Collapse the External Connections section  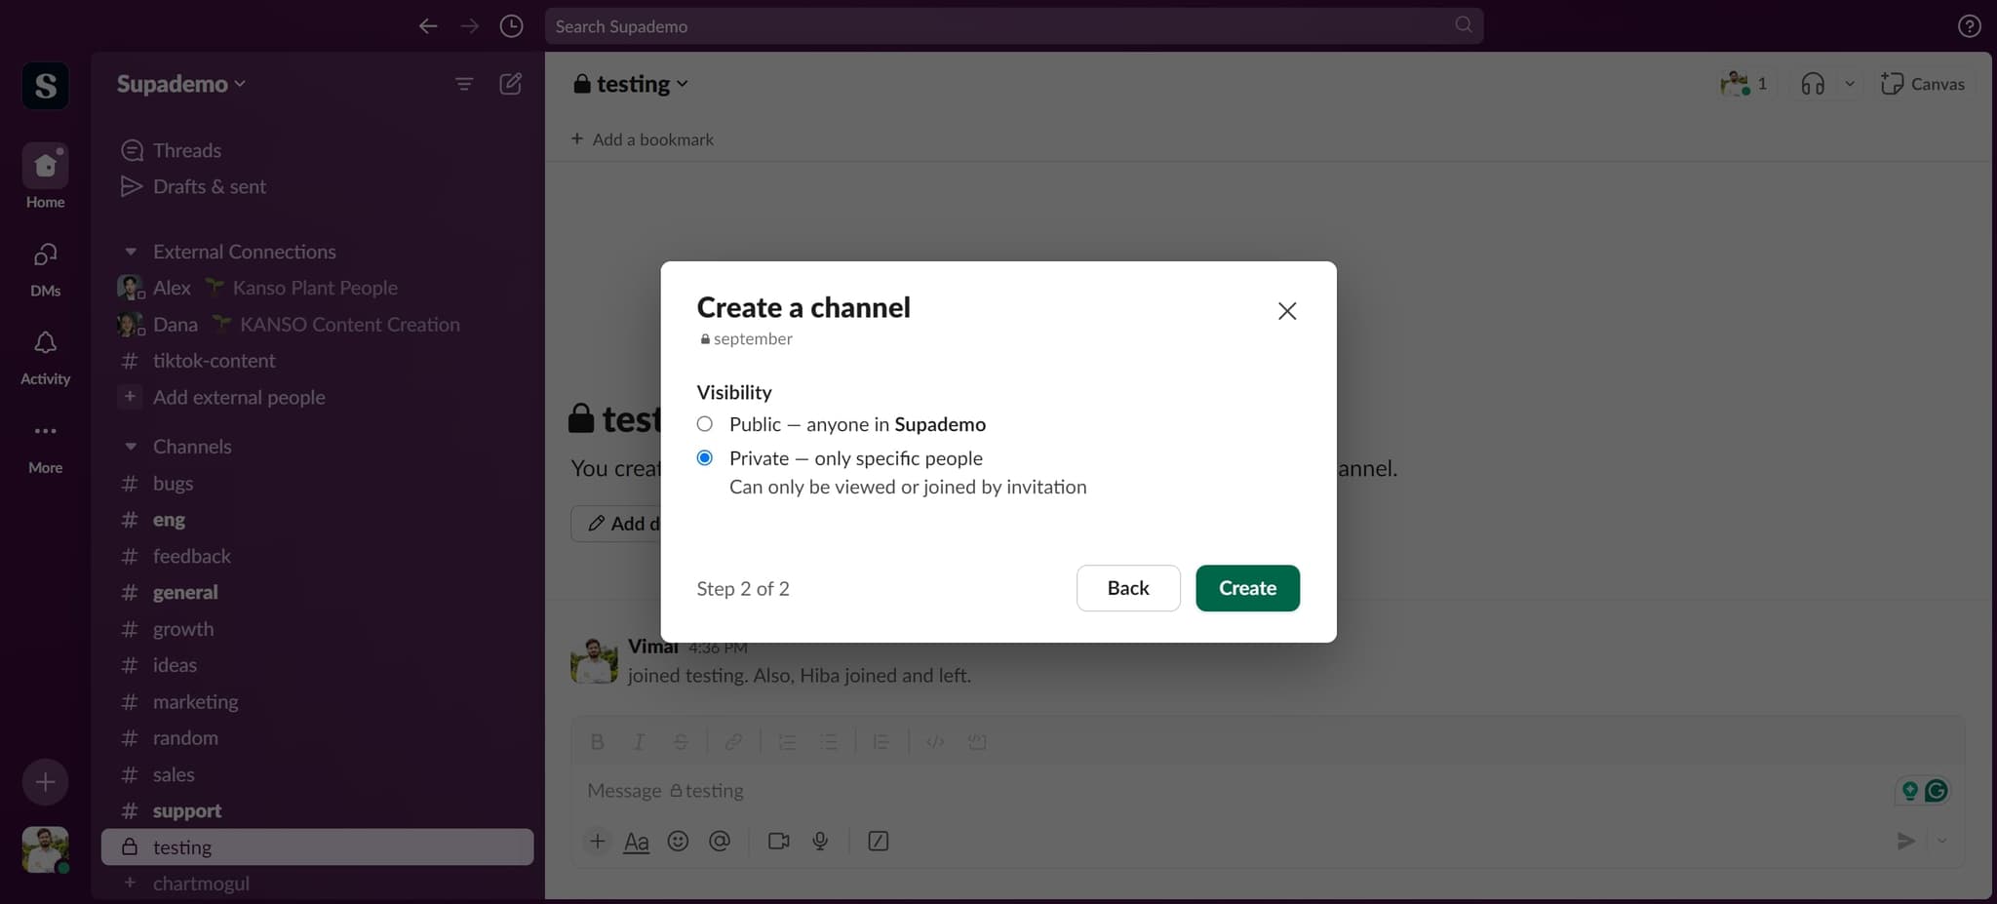tap(131, 251)
